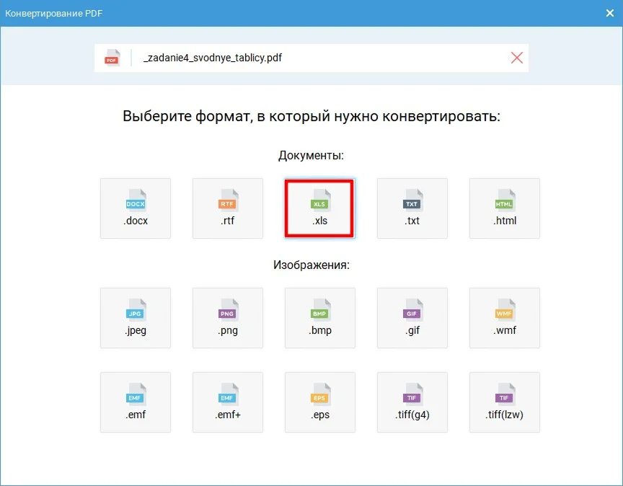Pick the .tiff(g4) format
This screenshot has width=623, height=486.
[412, 402]
